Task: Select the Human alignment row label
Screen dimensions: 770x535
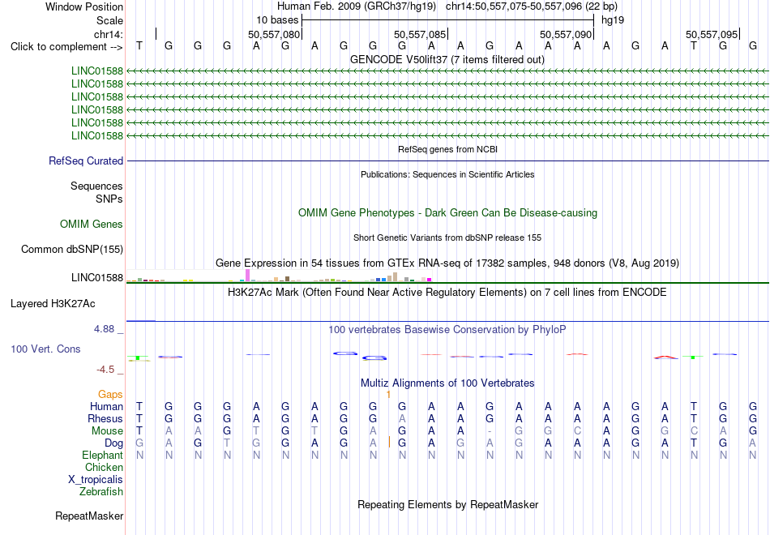Action: click(x=106, y=407)
